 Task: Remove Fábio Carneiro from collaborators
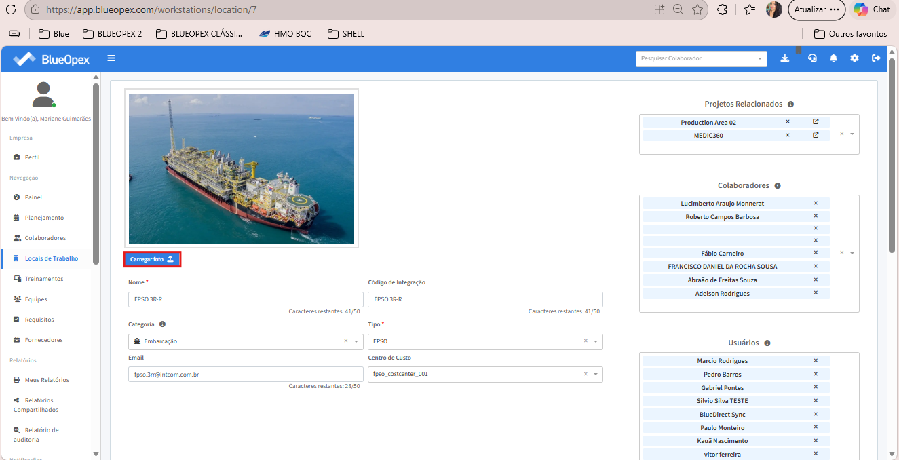[x=816, y=253]
